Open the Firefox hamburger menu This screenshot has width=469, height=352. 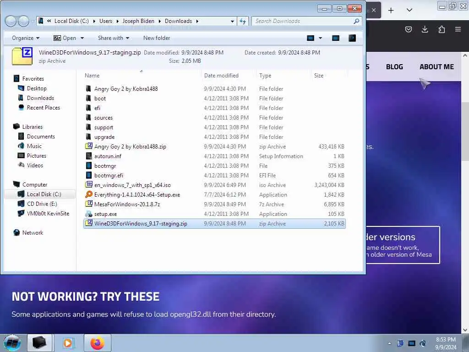pyautogui.click(x=458, y=29)
